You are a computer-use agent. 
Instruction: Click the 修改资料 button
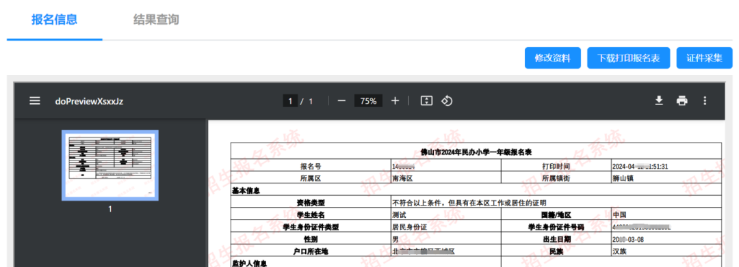click(x=553, y=58)
